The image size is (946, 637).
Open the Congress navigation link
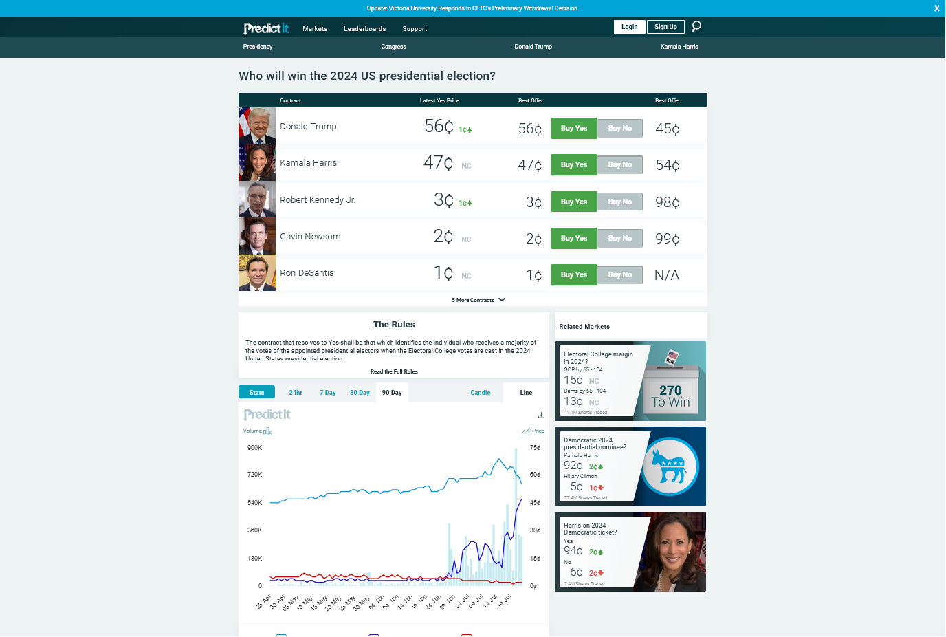click(393, 47)
